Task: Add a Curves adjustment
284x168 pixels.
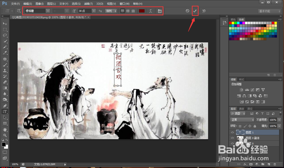Action: coord(252,90)
